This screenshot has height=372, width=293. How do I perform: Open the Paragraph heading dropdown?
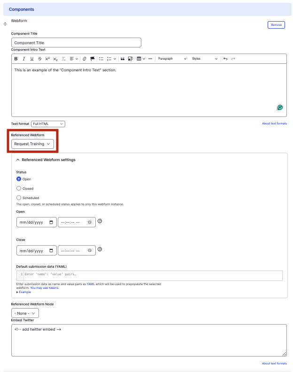[172, 59]
